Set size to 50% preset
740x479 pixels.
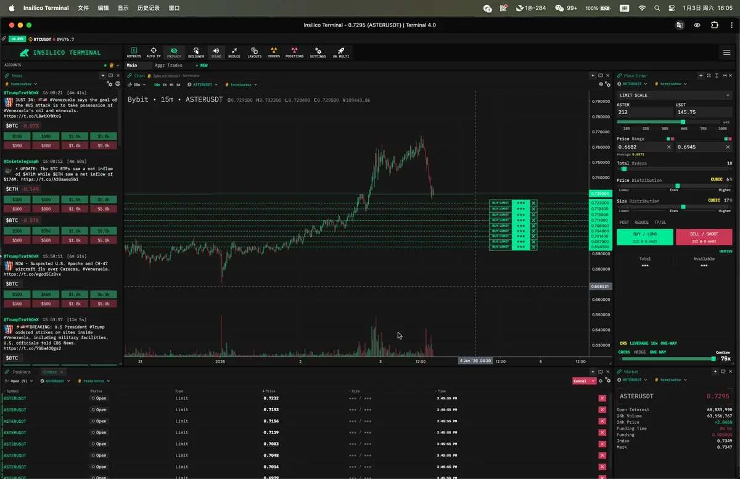click(x=665, y=128)
